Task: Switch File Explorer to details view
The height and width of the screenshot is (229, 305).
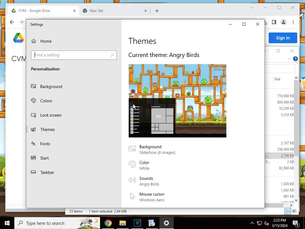Action: (288, 211)
